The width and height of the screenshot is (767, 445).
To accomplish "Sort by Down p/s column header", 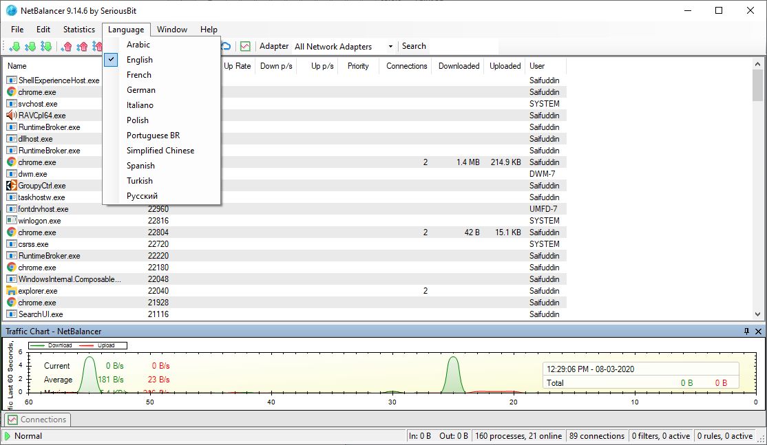I will tap(276, 66).
